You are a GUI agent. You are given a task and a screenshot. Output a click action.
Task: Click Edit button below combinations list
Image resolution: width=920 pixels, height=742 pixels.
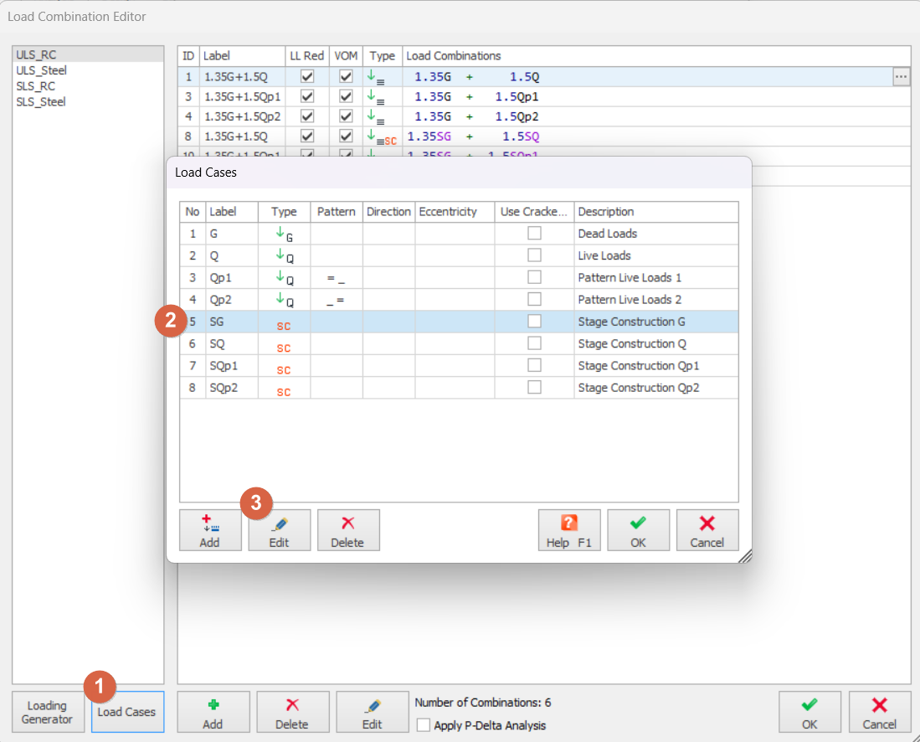[372, 713]
